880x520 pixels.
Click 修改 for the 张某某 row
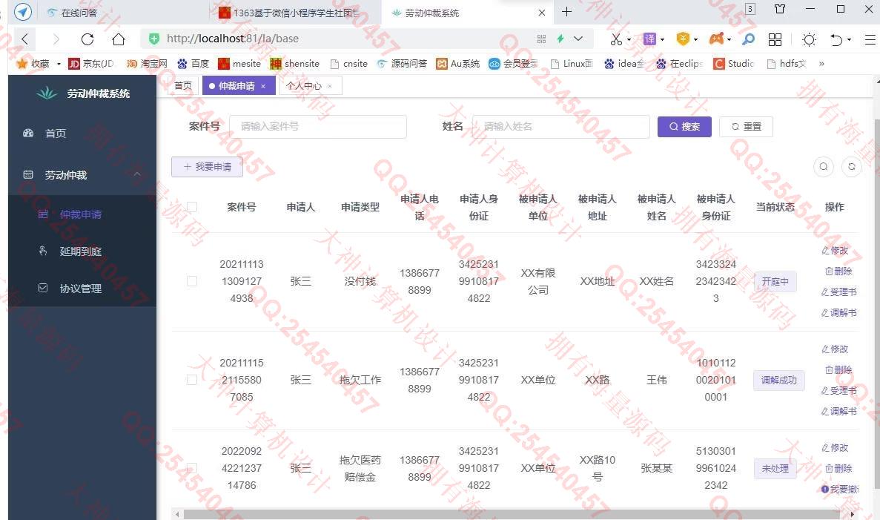point(835,448)
